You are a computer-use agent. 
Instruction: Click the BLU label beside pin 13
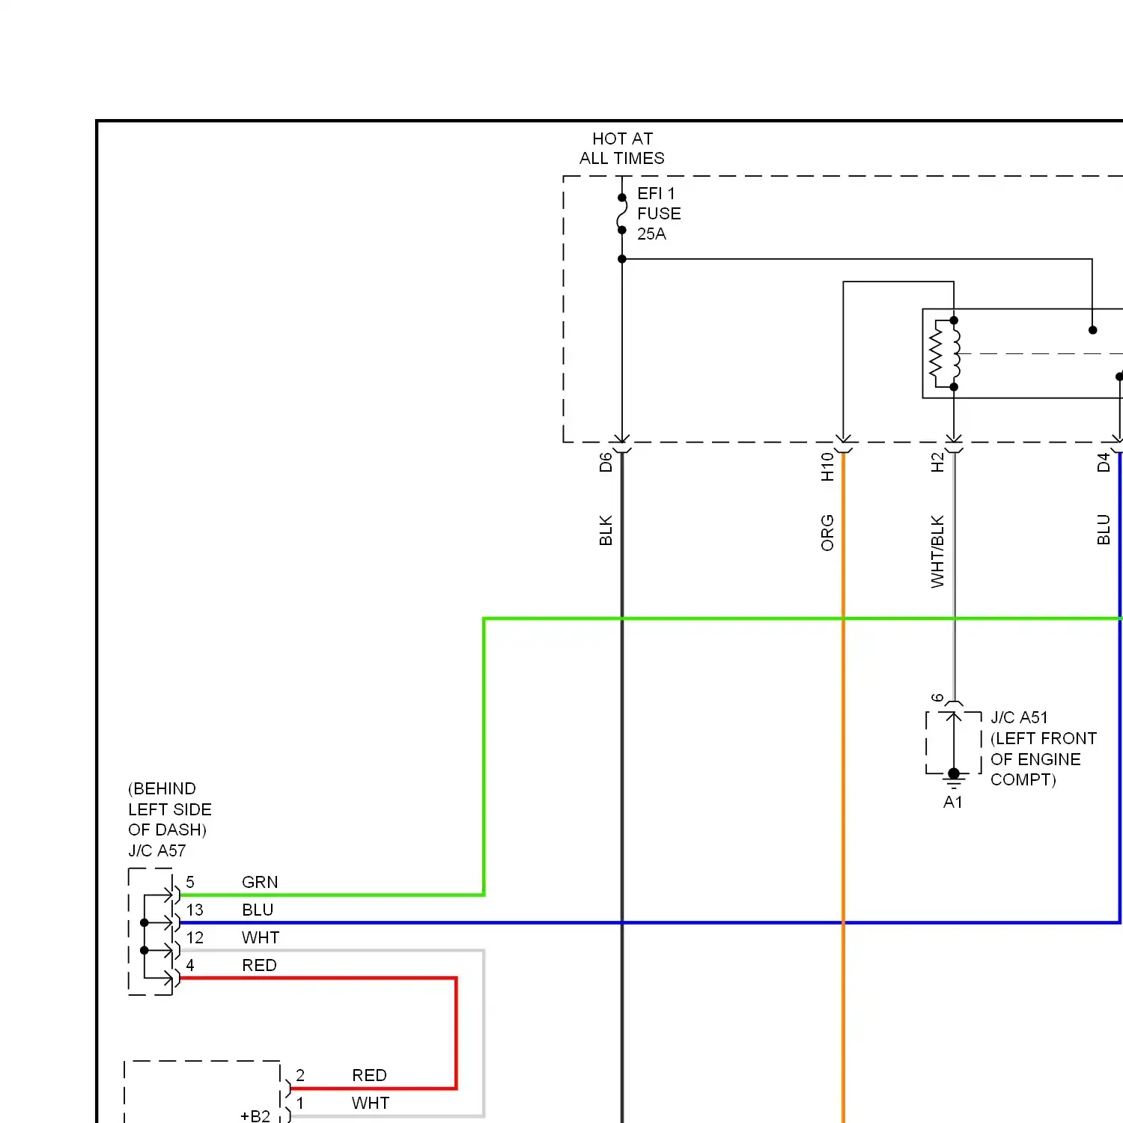pos(258,910)
